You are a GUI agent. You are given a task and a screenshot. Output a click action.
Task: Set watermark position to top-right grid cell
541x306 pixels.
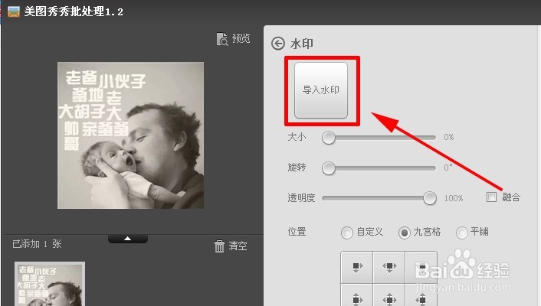(x=421, y=268)
